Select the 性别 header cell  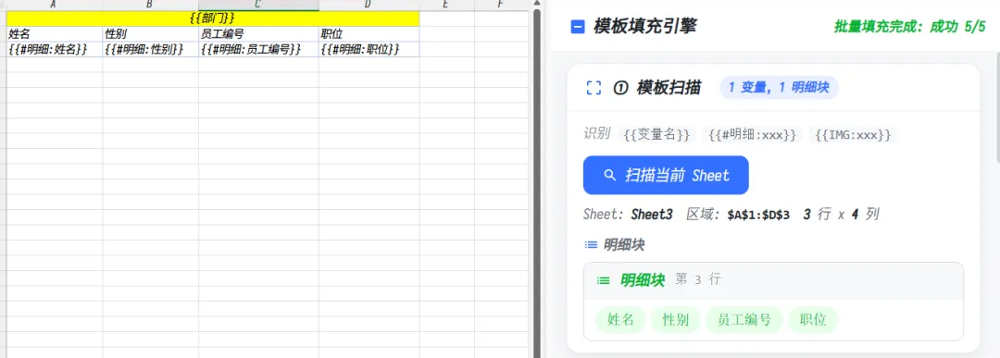point(151,34)
